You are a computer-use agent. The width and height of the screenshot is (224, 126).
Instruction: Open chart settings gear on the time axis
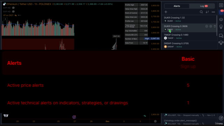click(x=155, y=121)
